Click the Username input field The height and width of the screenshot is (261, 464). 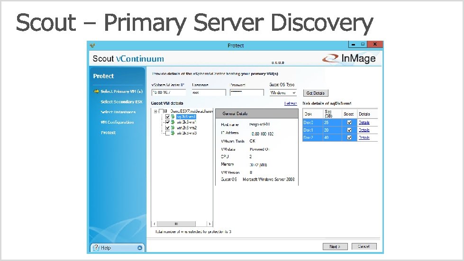209,92
